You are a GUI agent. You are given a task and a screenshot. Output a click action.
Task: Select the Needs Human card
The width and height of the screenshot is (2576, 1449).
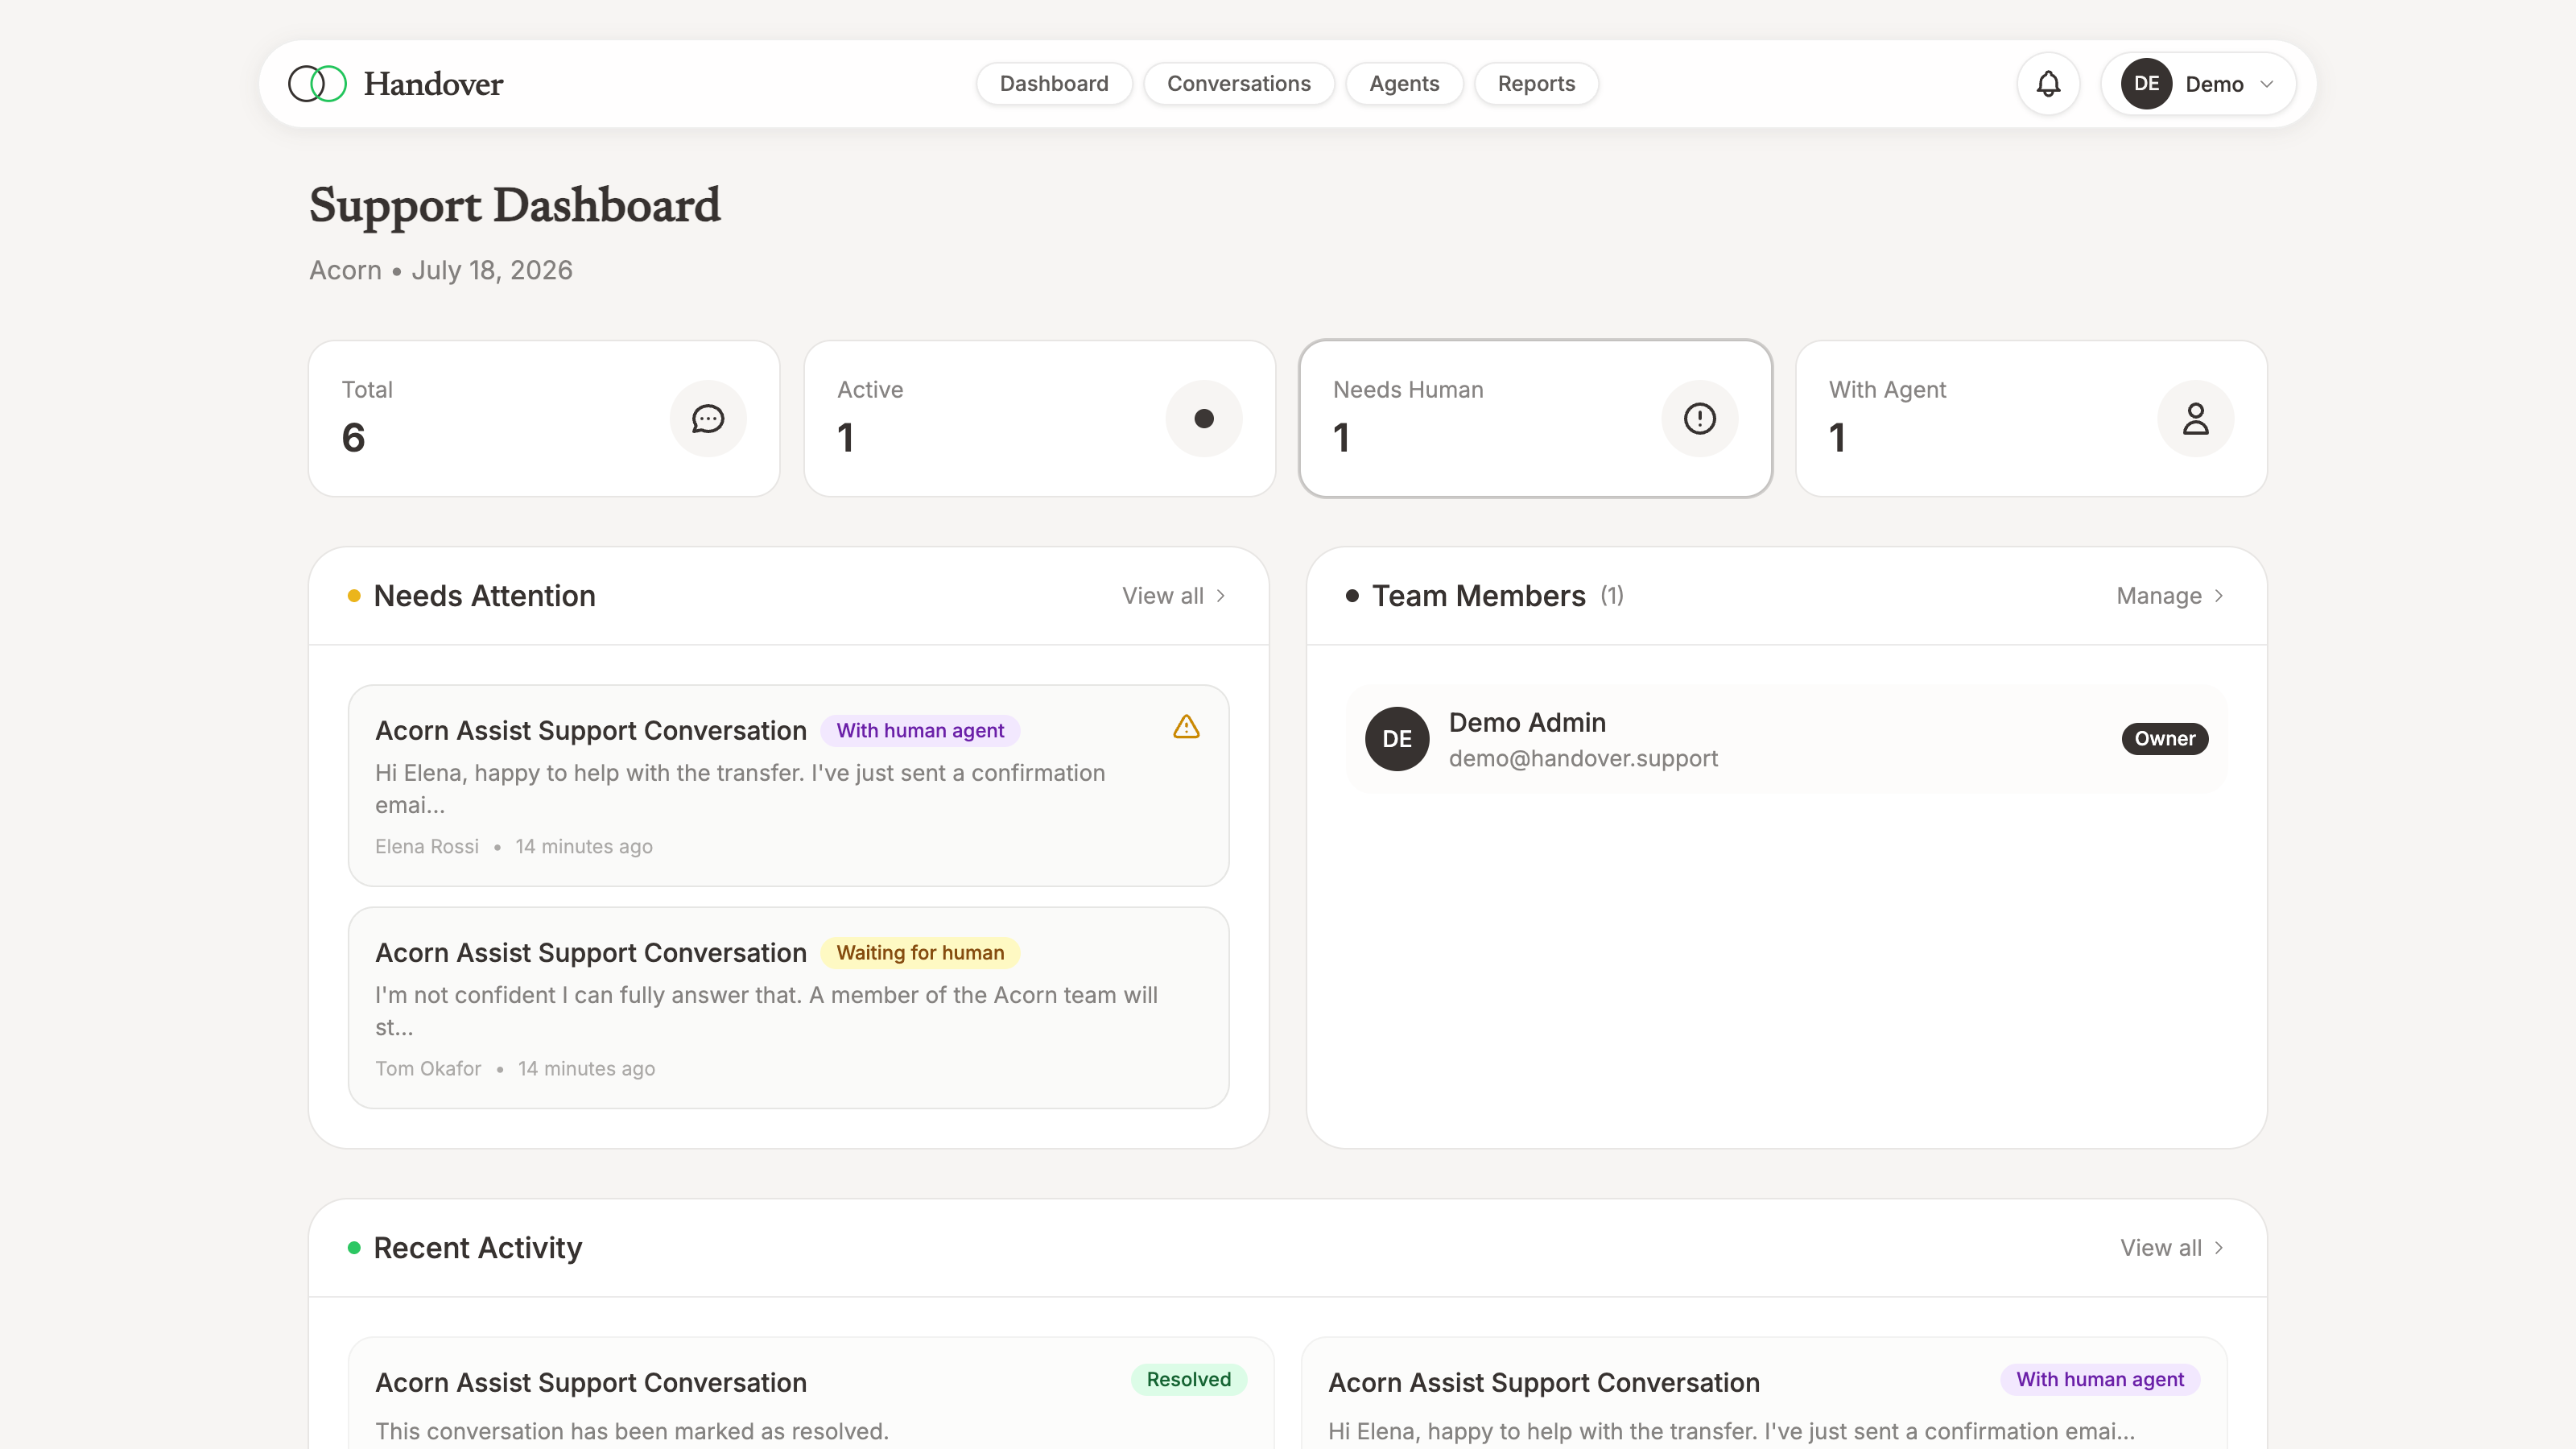pyautogui.click(x=1535, y=419)
